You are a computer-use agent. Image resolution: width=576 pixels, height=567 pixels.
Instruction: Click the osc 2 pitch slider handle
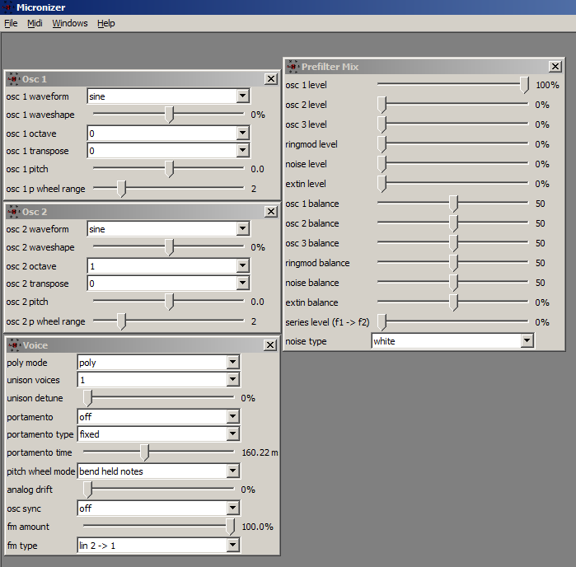[169, 302]
